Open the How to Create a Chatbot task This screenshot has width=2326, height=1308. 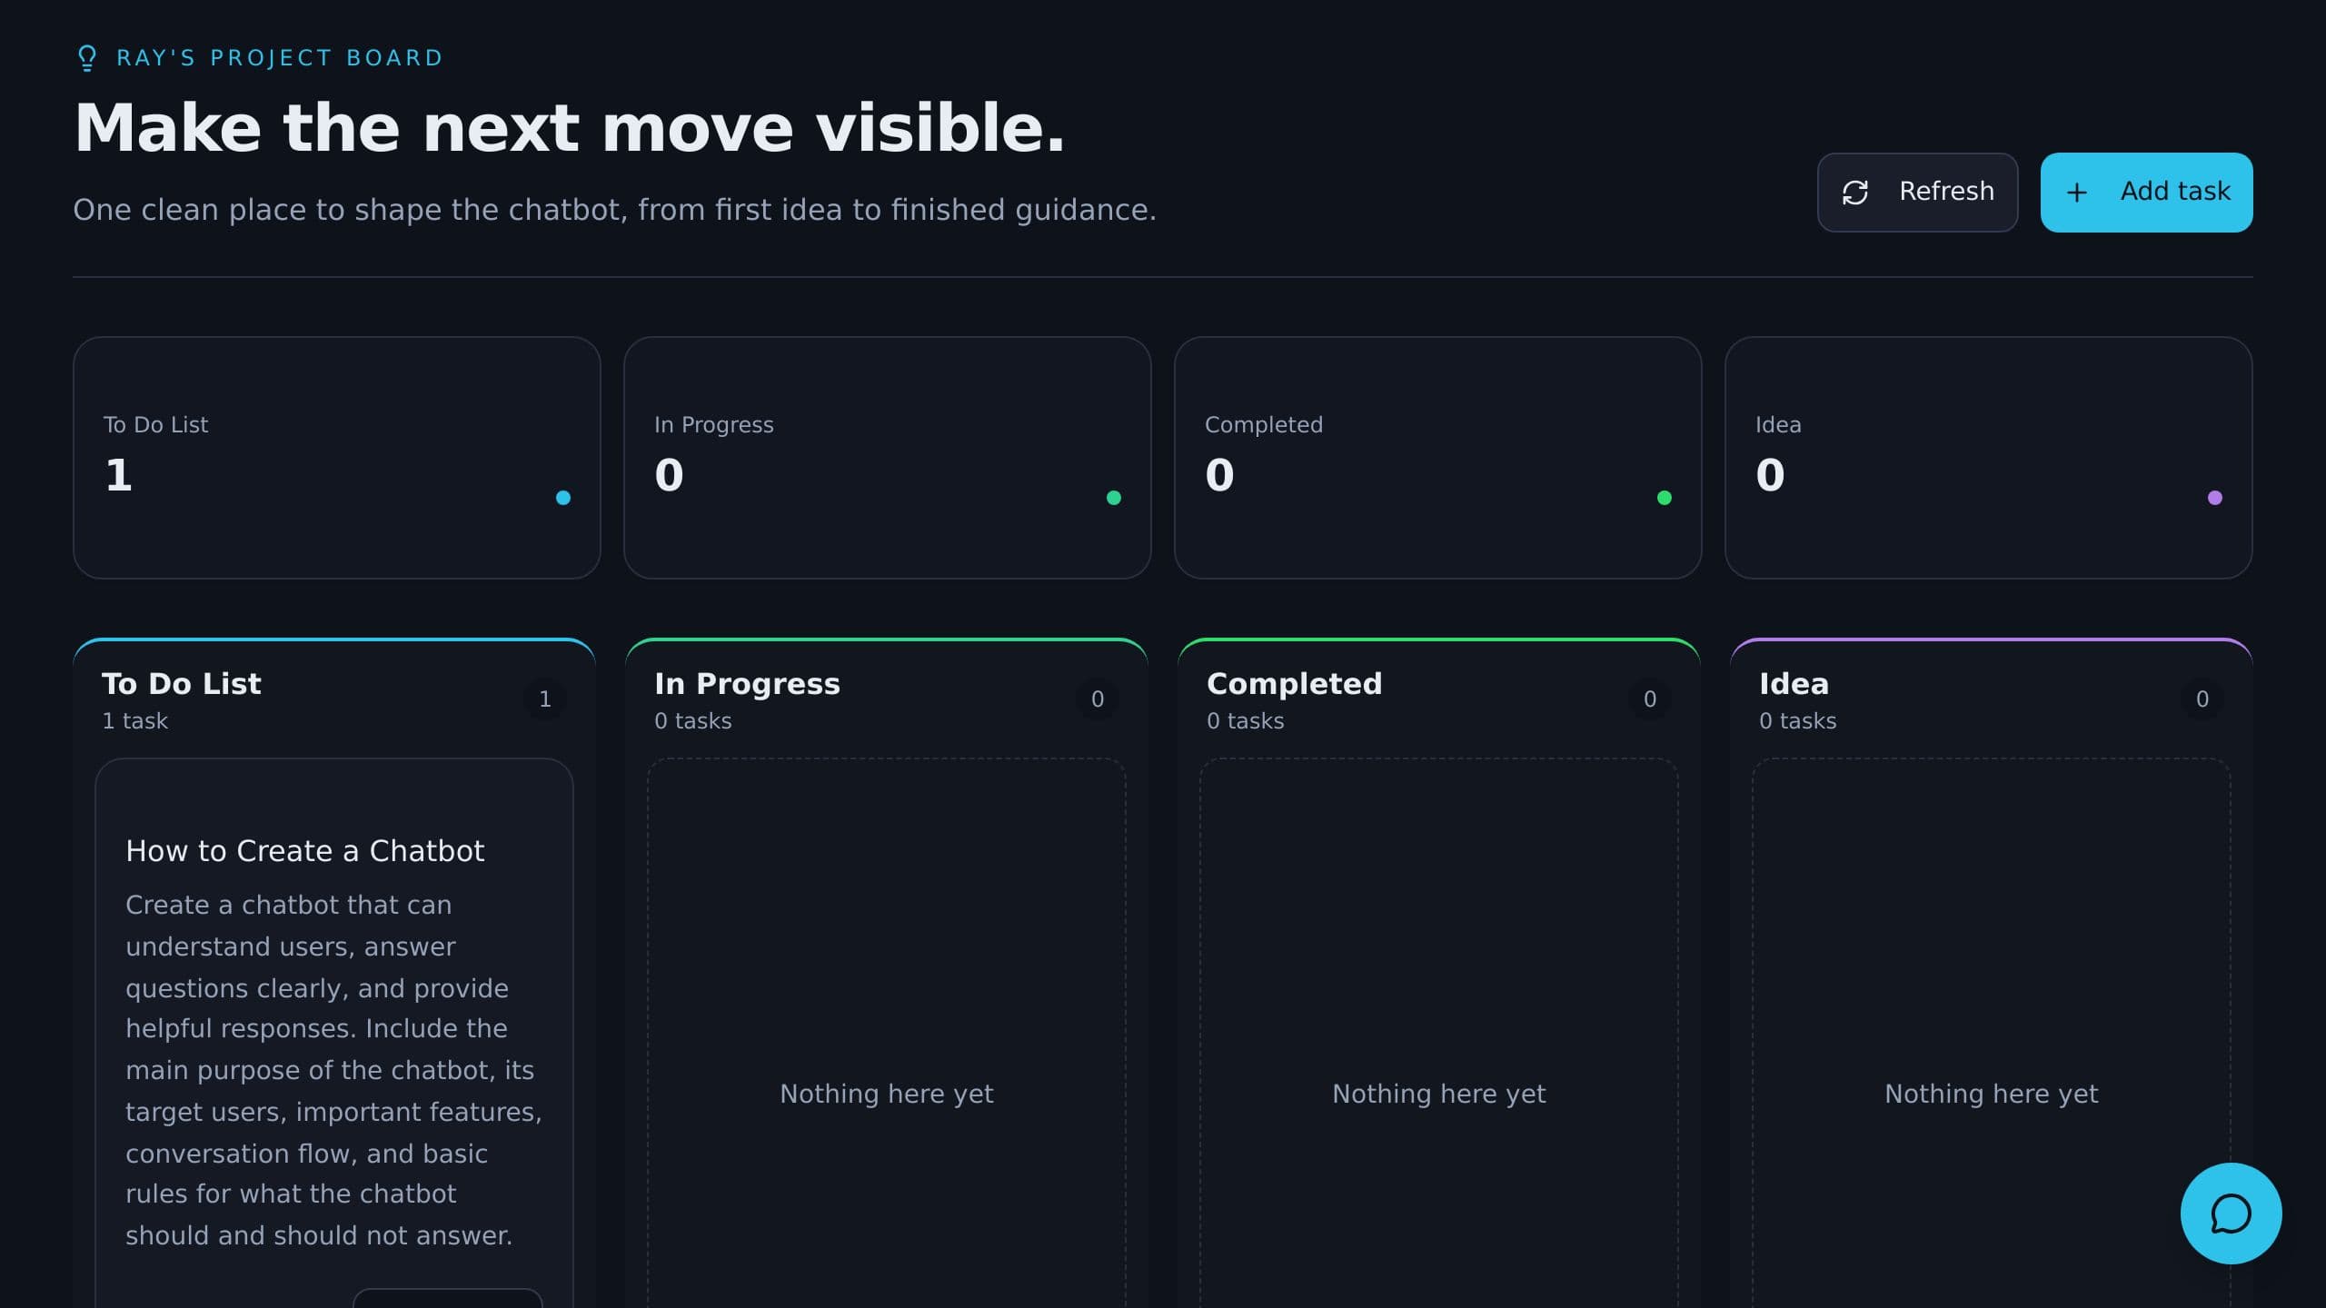click(x=304, y=851)
